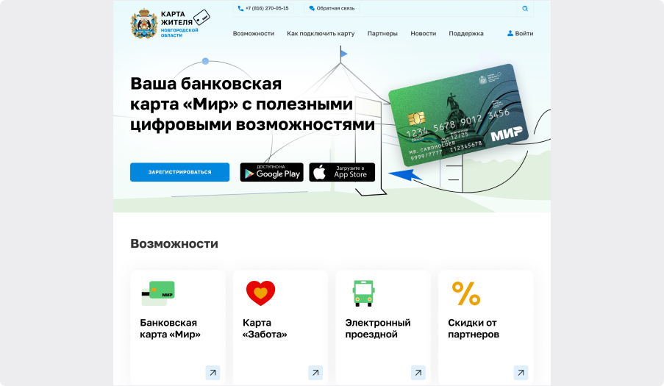Click the Google Play download badge
The width and height of the screenshot is (664, 386).
coord(271,172)
